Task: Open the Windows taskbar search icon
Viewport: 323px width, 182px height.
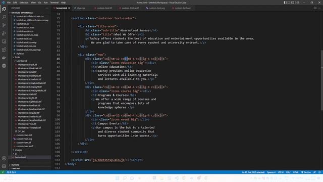Action: pyautogui.click(x=125, y=178)
